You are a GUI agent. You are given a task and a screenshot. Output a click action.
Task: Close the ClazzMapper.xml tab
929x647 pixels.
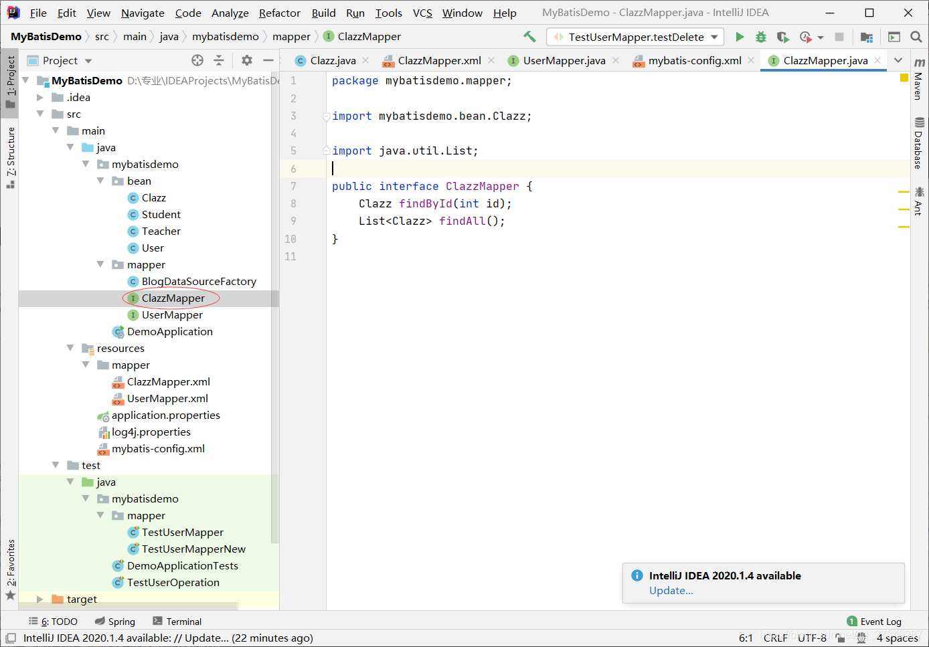(491, 60)
